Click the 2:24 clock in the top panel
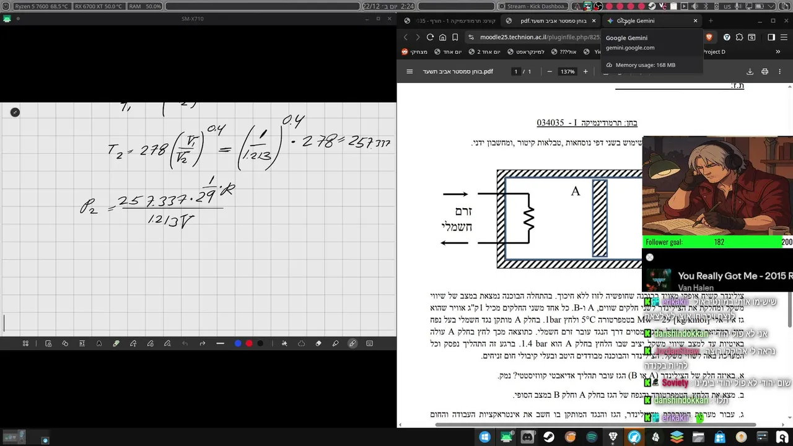The image size is (793, 446). point(407,6)
